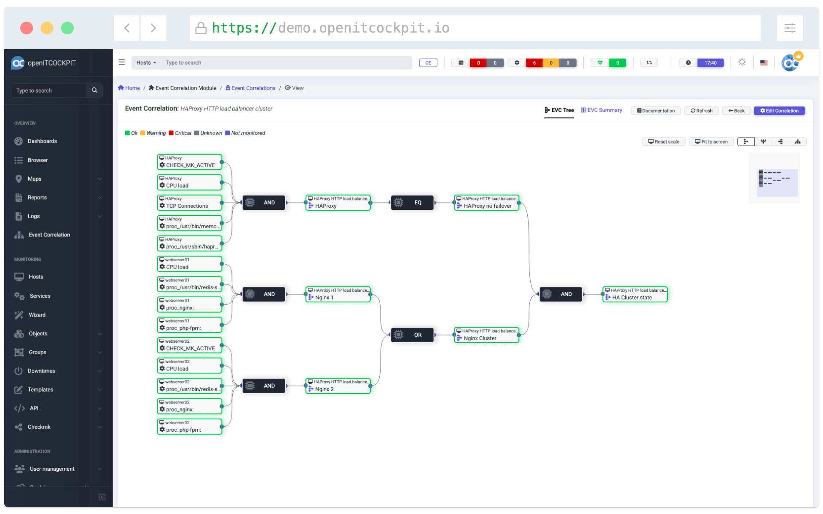Open the US flag language selector
Viewport: 823px width, 514px height.
[764, 63]
